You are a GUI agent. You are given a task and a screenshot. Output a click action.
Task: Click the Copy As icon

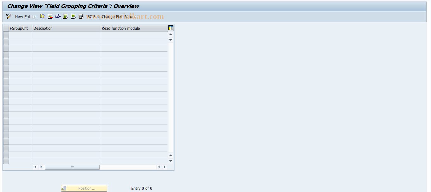coord(43,16)
